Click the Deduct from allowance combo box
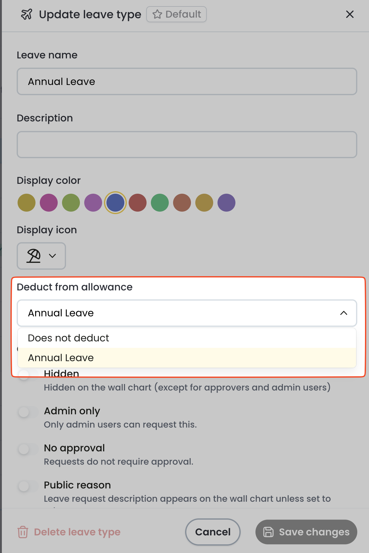 point(187,313)
